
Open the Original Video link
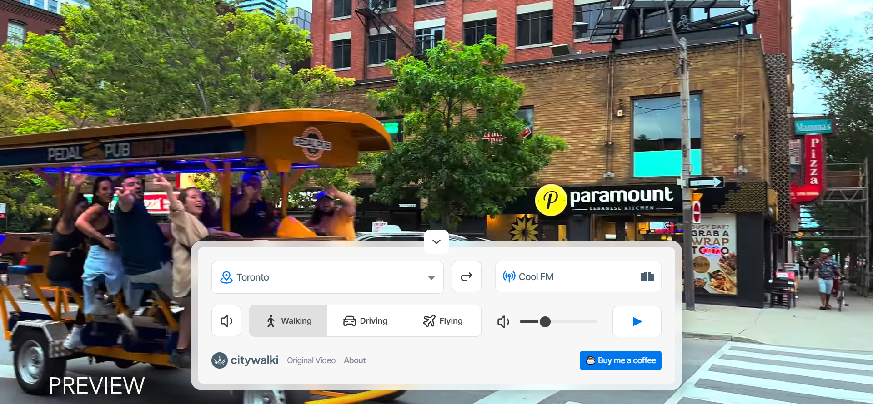(311, 360)
